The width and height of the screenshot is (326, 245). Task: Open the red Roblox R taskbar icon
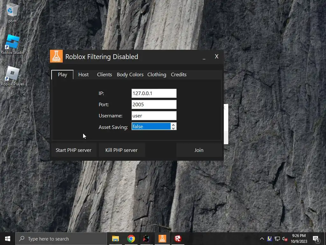point(178,239)
